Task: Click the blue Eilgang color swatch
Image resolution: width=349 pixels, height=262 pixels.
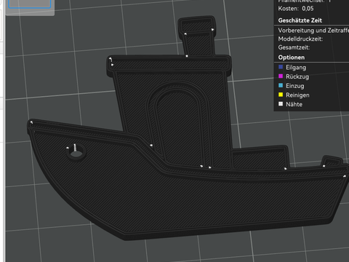Action: 281,67
